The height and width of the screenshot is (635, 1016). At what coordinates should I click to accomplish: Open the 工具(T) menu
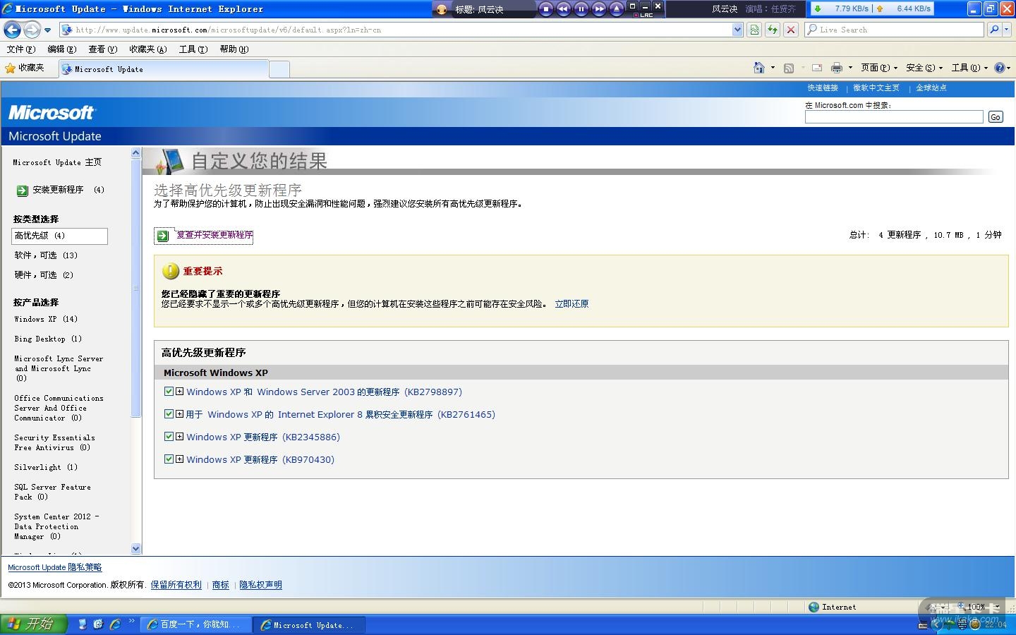coord(193,49)
